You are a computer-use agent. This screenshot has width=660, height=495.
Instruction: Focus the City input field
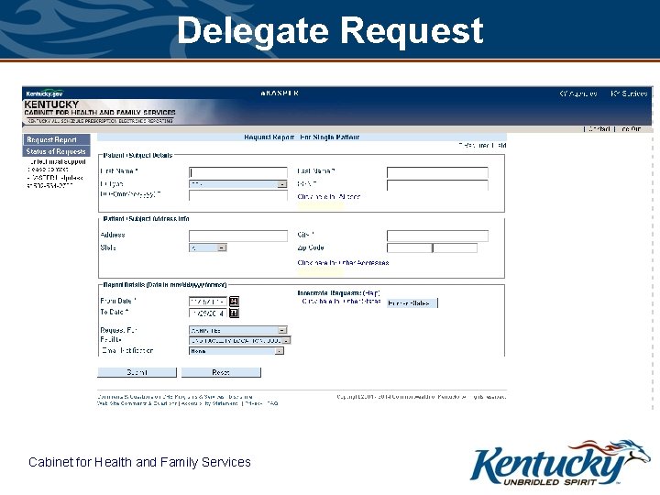tap(437, 236)
